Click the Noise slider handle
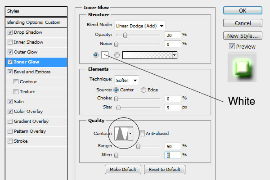Viewport: 270px width, 180px height. click(x=116, y=44)
